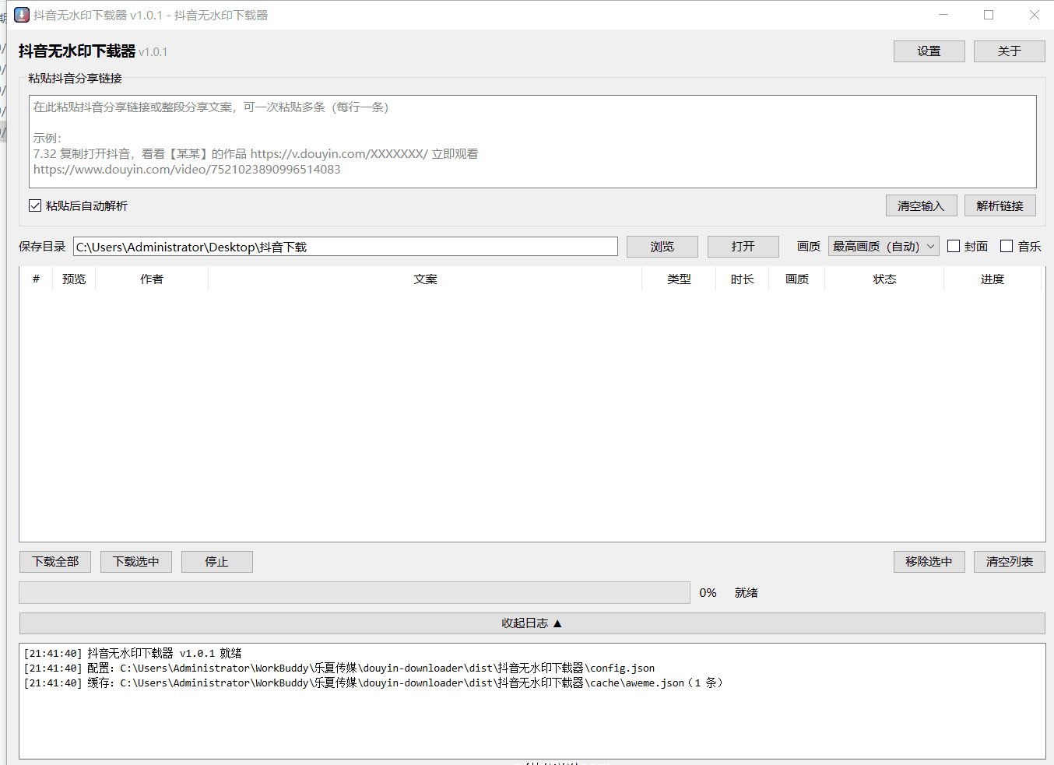Image resolution: width=1054 pixels, height=765 pixels.
Task: Click the 就绪 status label beside progress bar
Action: coord(746,593)
